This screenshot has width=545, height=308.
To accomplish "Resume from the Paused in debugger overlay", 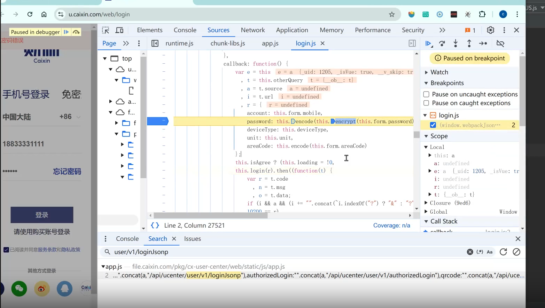I will [66, 32].
